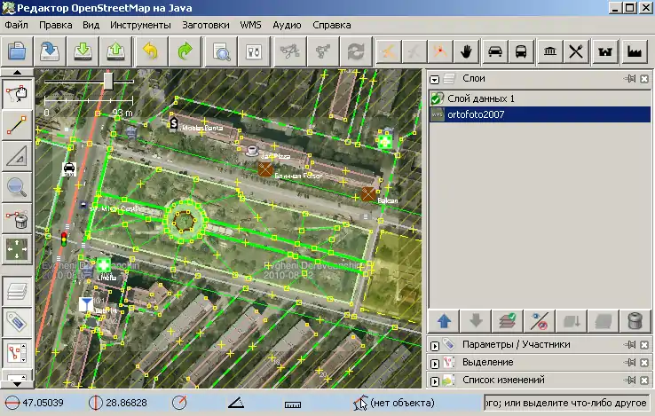
Task: Choose the Delete mode trash tool
Action: point(16,217)
